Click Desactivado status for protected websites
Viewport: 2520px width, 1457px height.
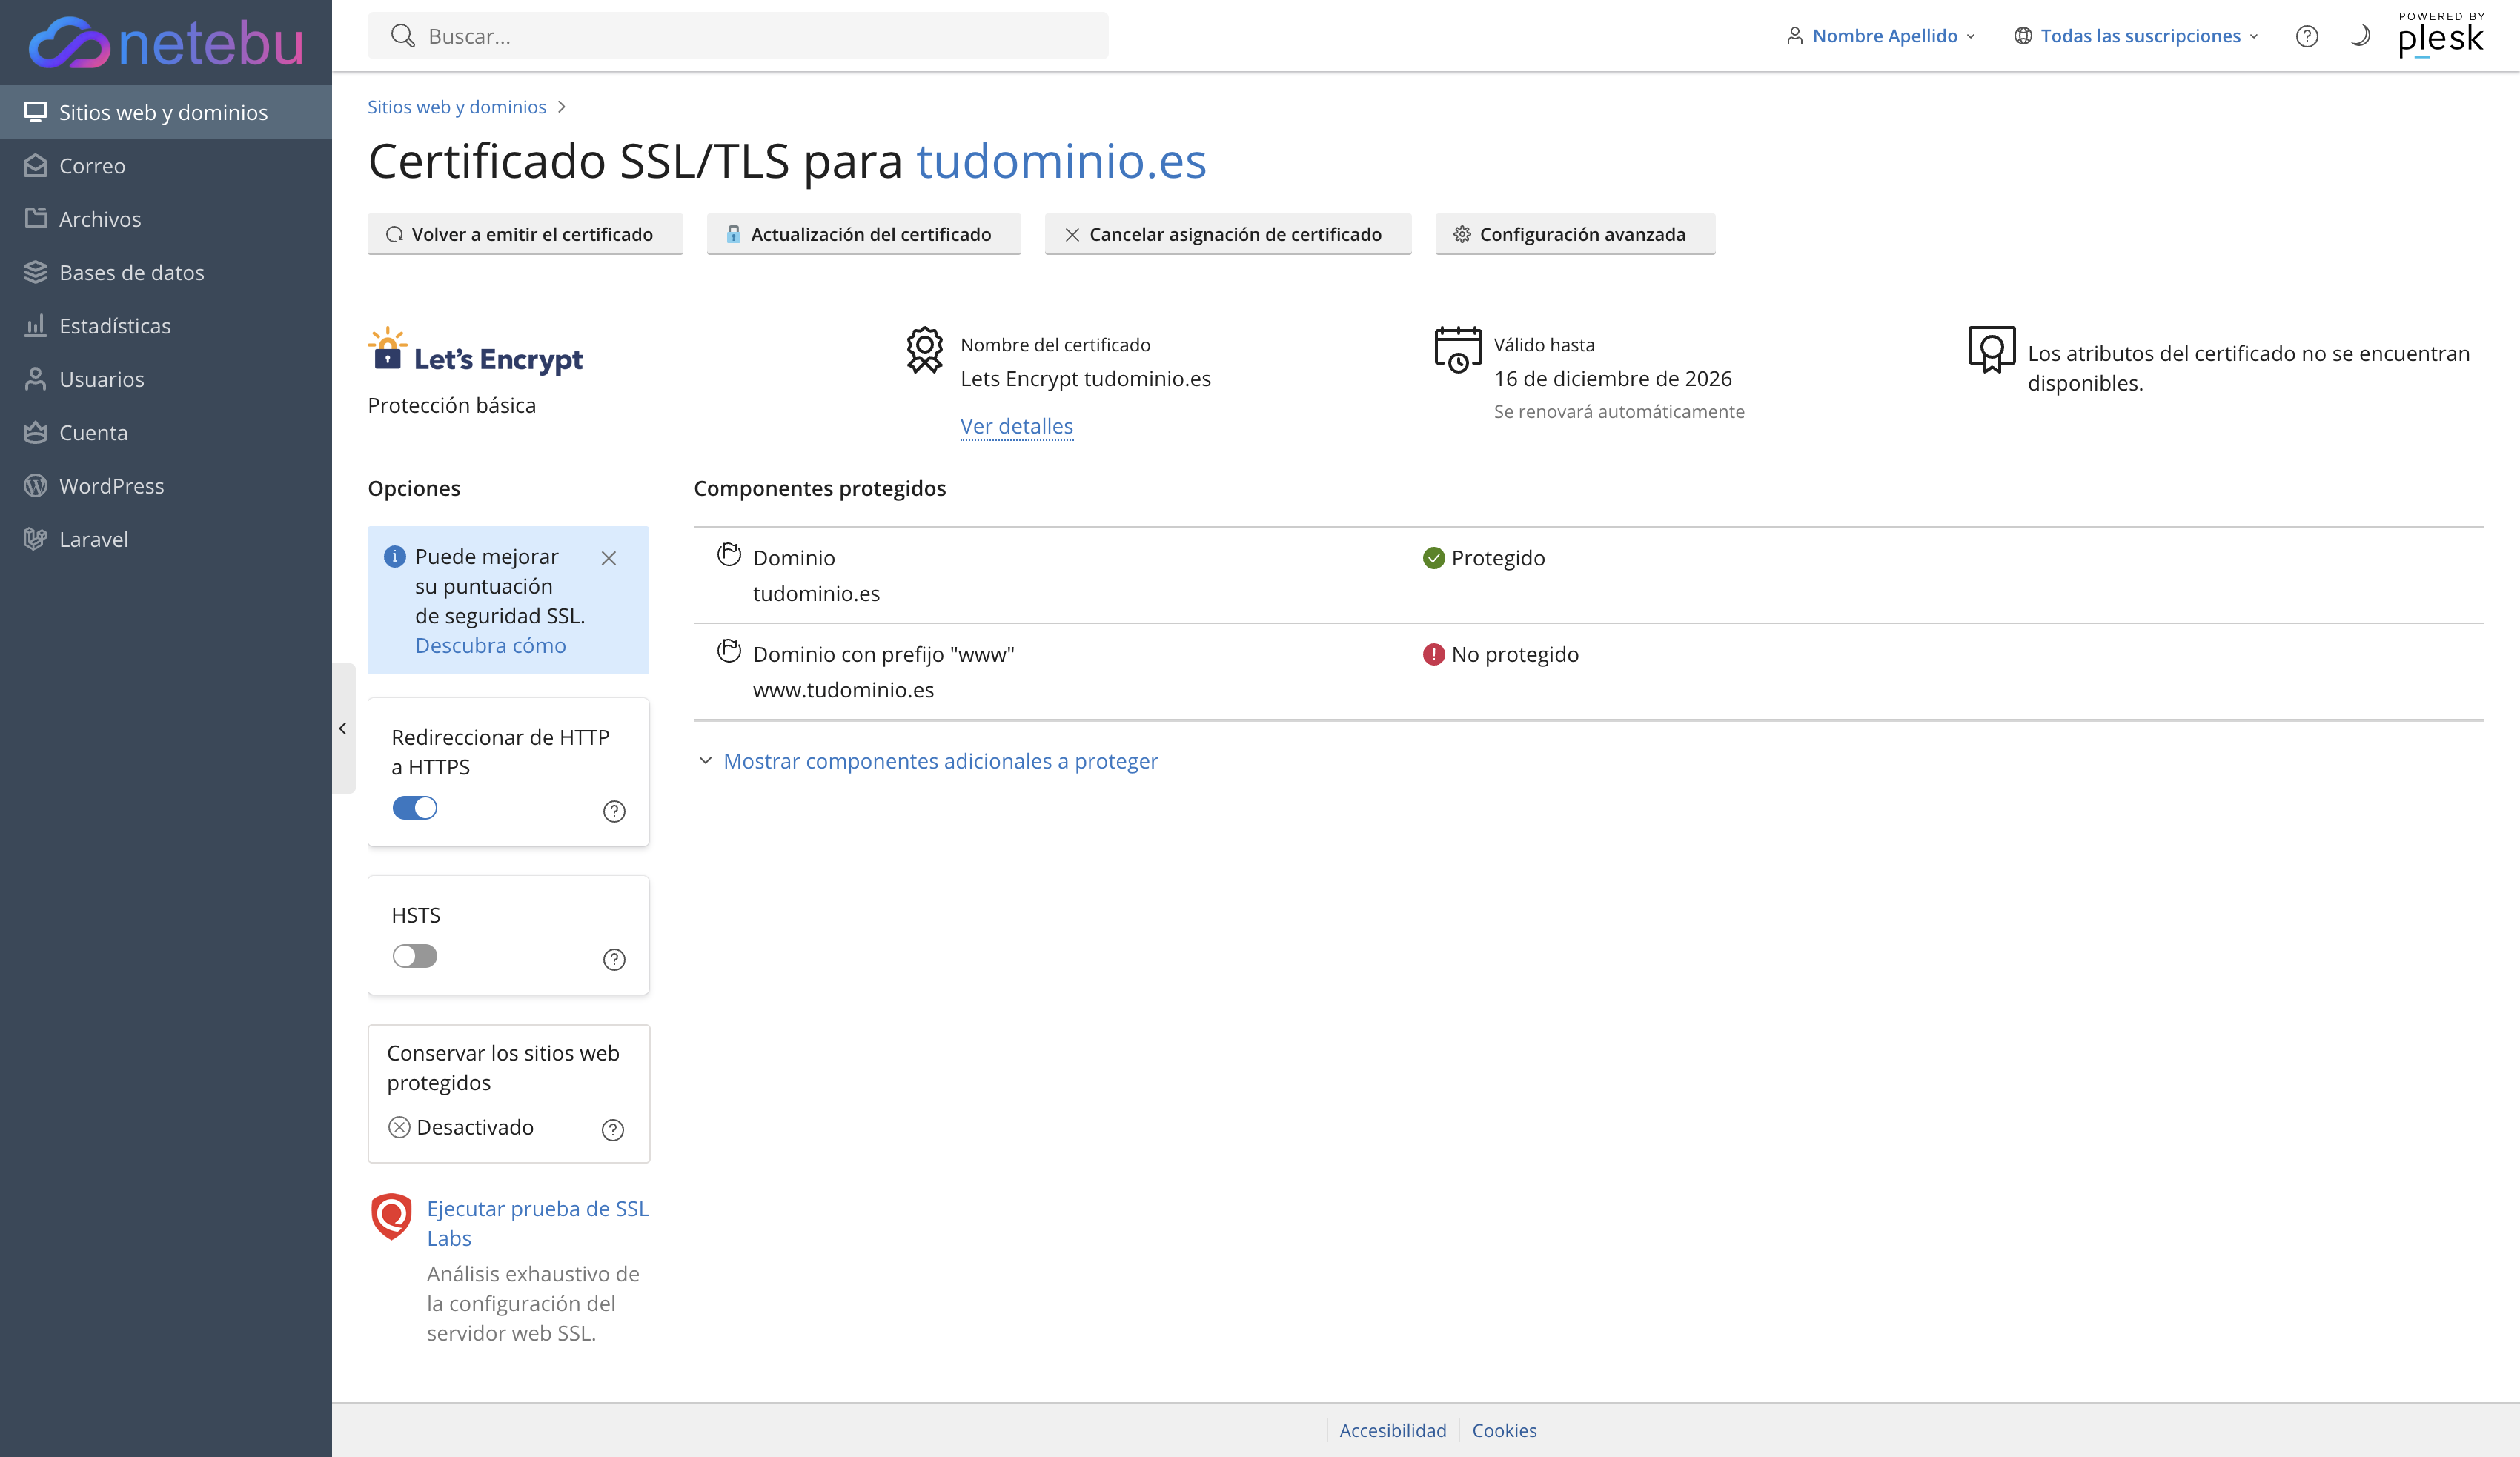pyautogui.click(x=461, y=1127)
